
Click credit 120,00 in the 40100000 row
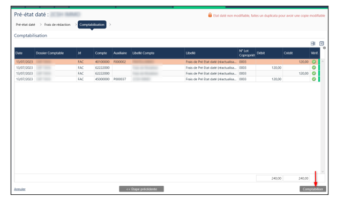[x=296, y=62]
